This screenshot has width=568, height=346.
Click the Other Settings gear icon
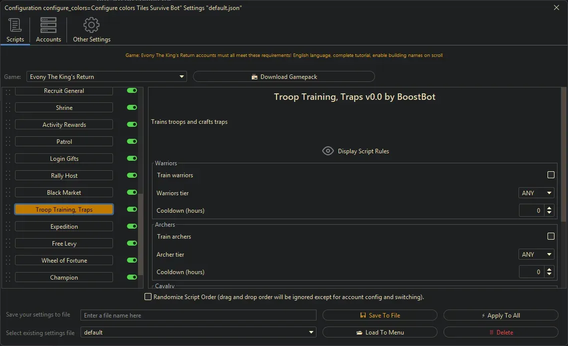click(91, 24)
